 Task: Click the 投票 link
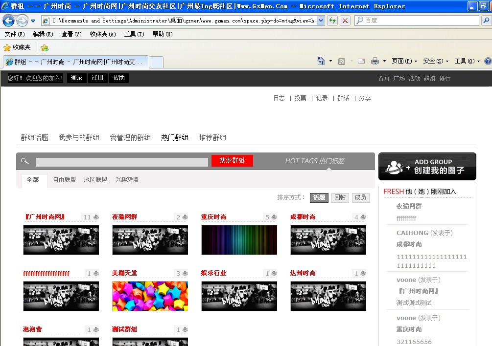tap(300, 98)
